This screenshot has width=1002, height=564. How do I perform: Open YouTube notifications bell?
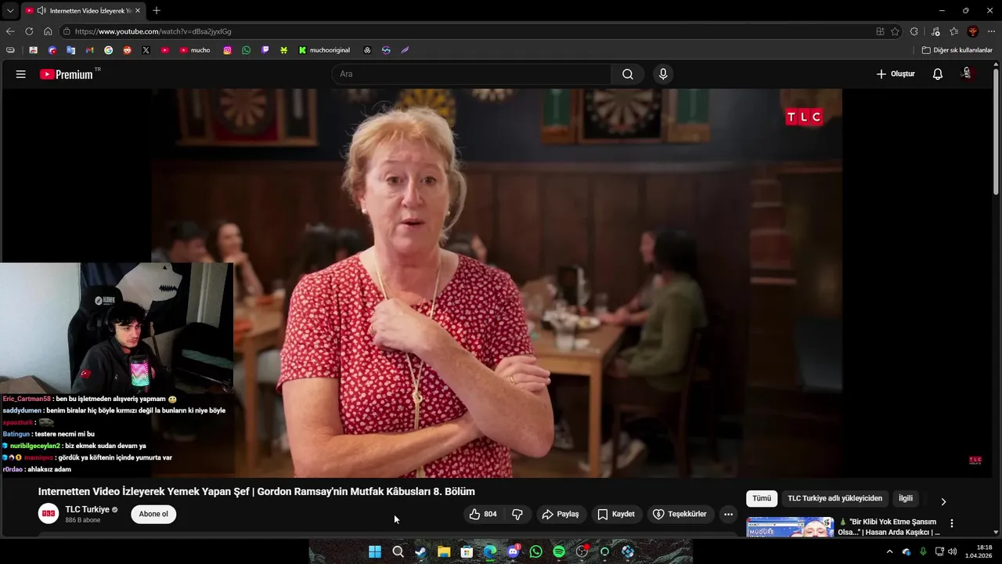938,74
